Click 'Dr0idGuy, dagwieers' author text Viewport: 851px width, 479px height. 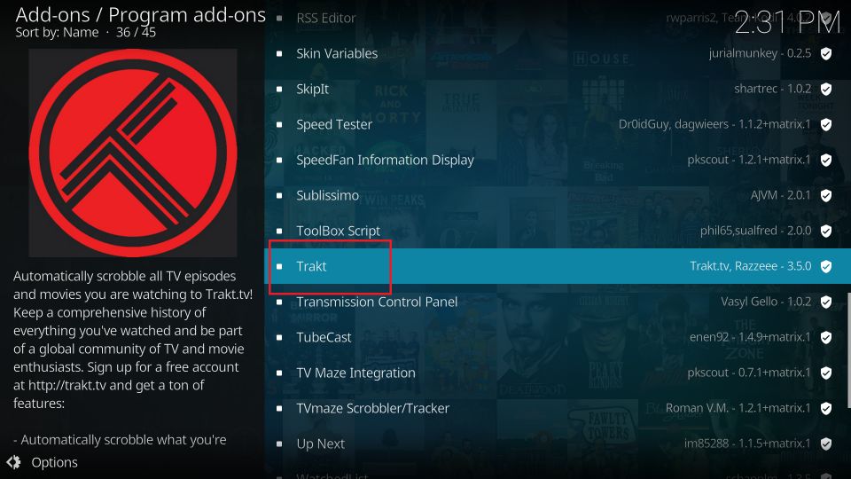tap(674, 124)
